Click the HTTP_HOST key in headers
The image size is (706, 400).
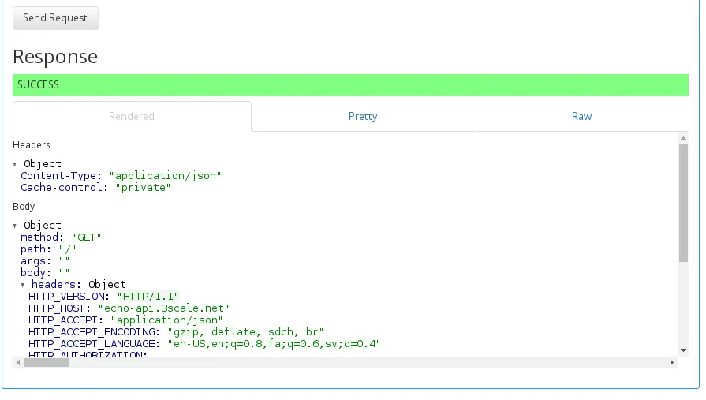pos(56,308)
